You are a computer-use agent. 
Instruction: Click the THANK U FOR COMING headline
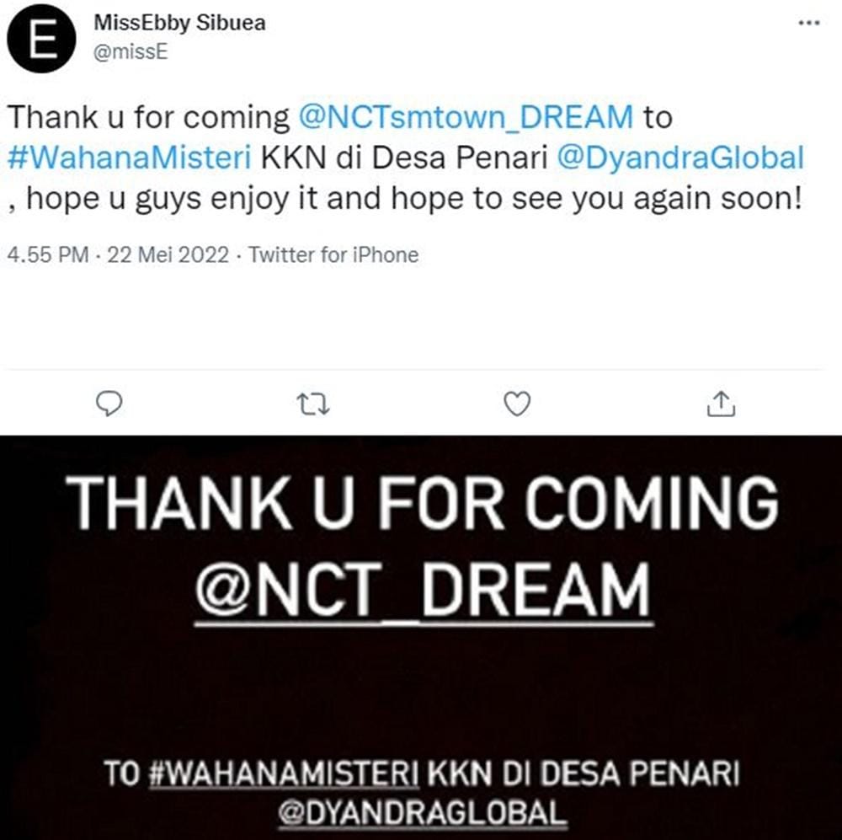click(x=423, y=503)
